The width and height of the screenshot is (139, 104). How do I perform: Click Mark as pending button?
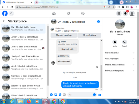pos(64,35)
